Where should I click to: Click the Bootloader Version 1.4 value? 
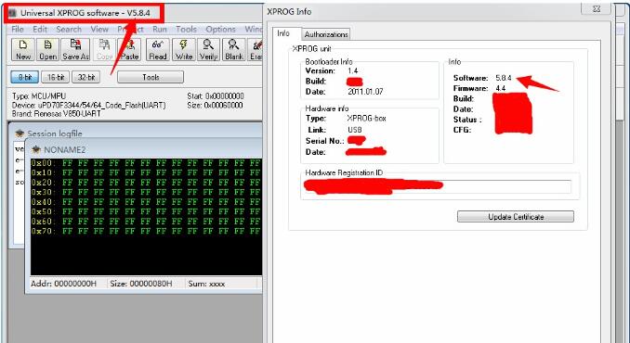coord(354,71)
